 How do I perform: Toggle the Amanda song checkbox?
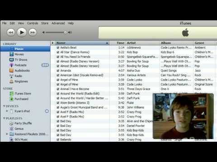click(58, 71)
